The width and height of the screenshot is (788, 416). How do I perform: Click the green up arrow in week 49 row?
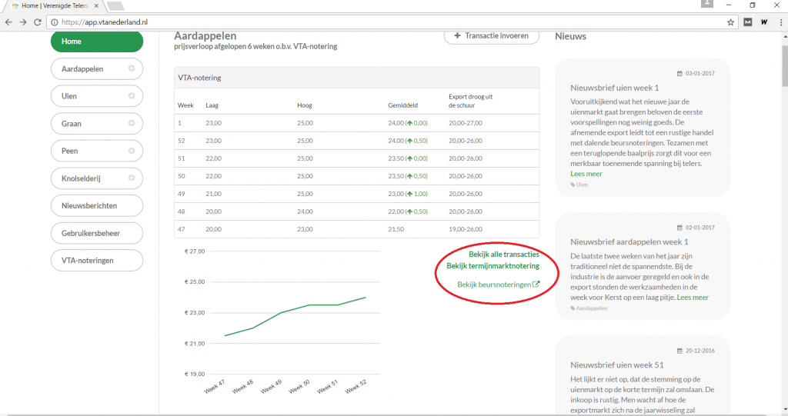tap(409, 194)
